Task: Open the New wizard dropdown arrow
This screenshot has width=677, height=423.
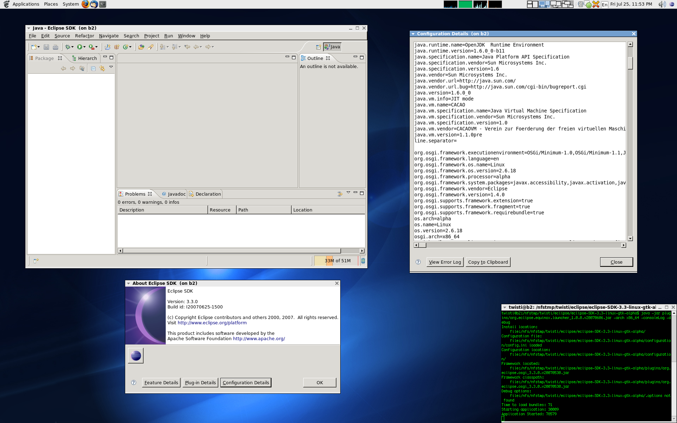Action: click(38, 47)
